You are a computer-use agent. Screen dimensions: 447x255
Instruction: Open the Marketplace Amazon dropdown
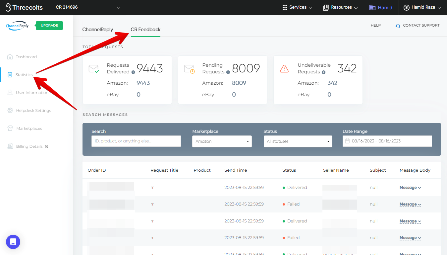coord(222,141)
